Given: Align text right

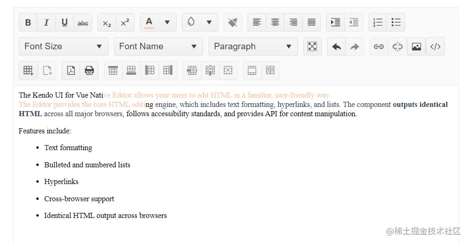Looking at the screenshot, I should (x=293, y=22).
